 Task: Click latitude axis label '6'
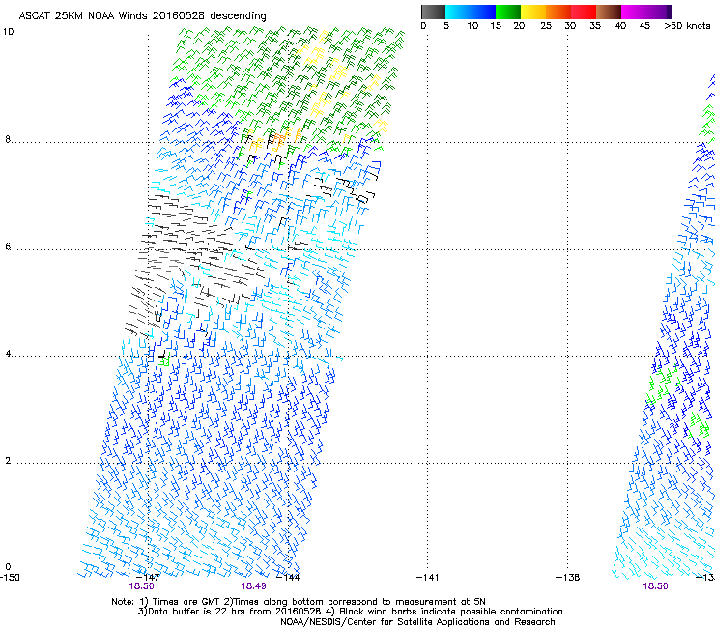[8, 246]
